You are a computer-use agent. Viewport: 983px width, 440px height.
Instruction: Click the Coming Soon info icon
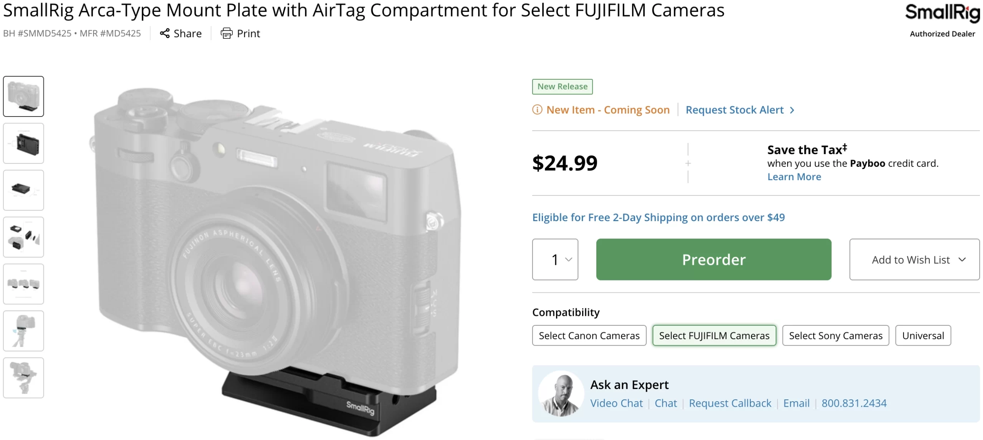tap(537, 110)
